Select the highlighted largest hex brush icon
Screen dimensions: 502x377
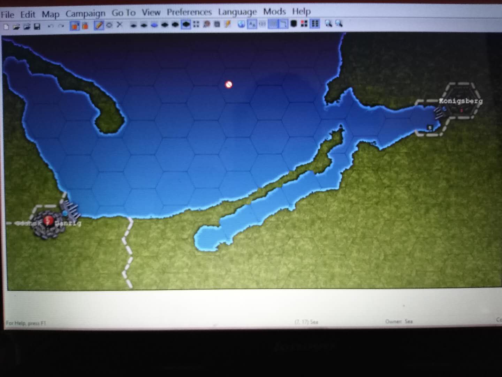pos(186,24)
